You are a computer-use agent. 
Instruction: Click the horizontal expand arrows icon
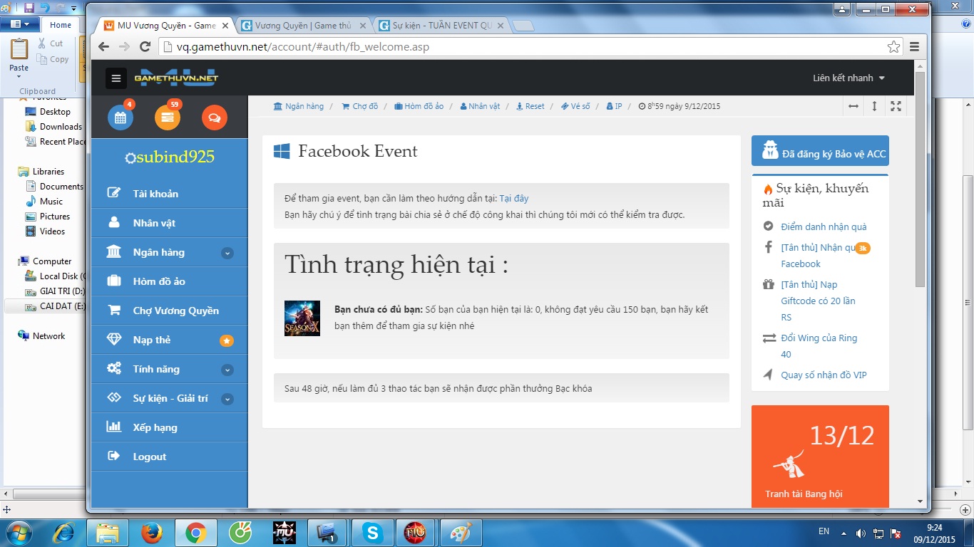(853, 106)
